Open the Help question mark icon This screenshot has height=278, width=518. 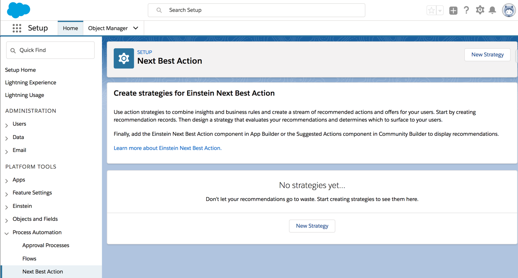coord(466,11)
